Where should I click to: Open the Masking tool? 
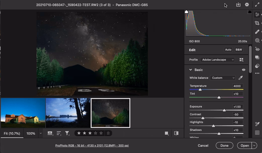point(257,40)
